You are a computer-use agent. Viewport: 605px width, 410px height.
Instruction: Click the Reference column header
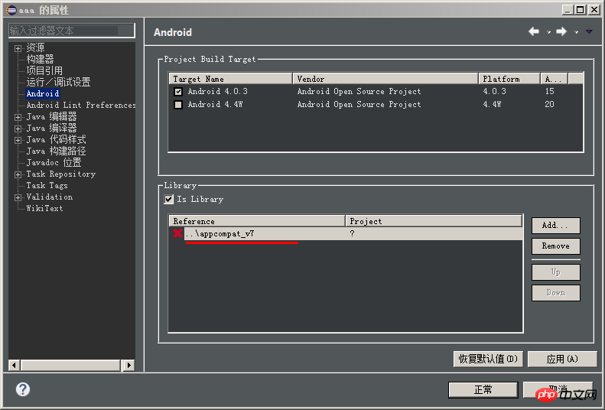click(257, 221)
